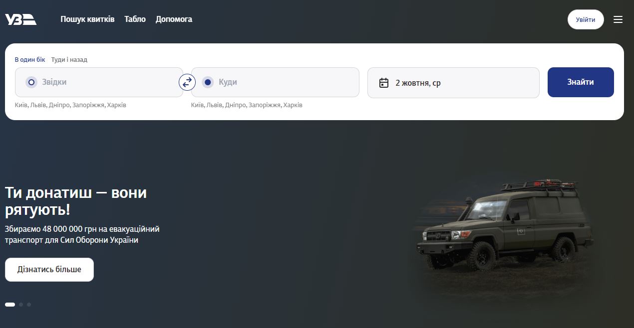The image size is (634, 328).
Task: Swap departure and destination stations
Action: pos(187,82)
